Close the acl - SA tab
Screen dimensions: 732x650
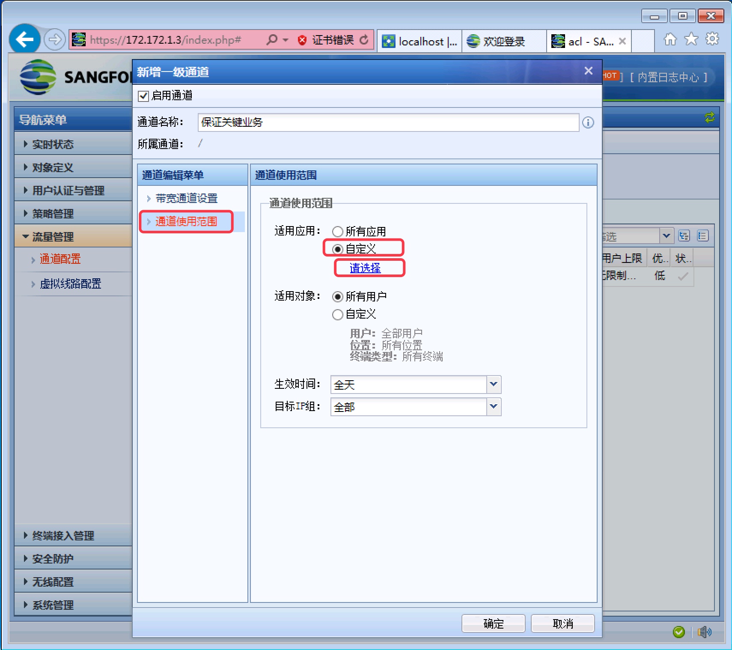622,41
